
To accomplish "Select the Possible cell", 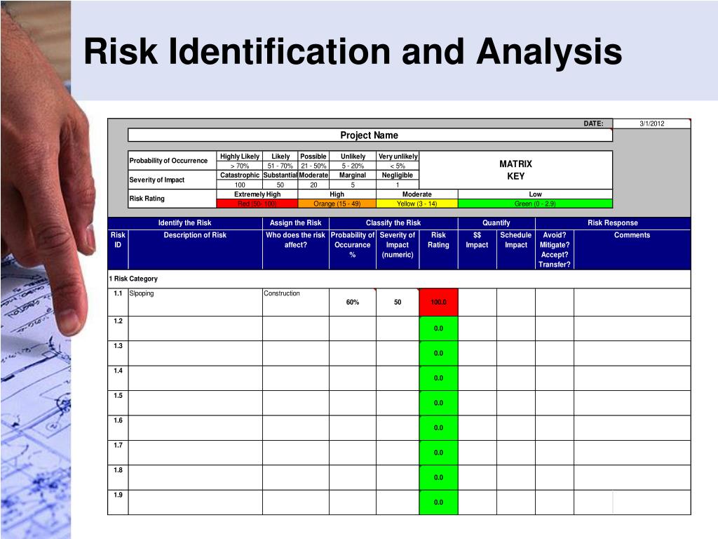I will pos(313,157).
